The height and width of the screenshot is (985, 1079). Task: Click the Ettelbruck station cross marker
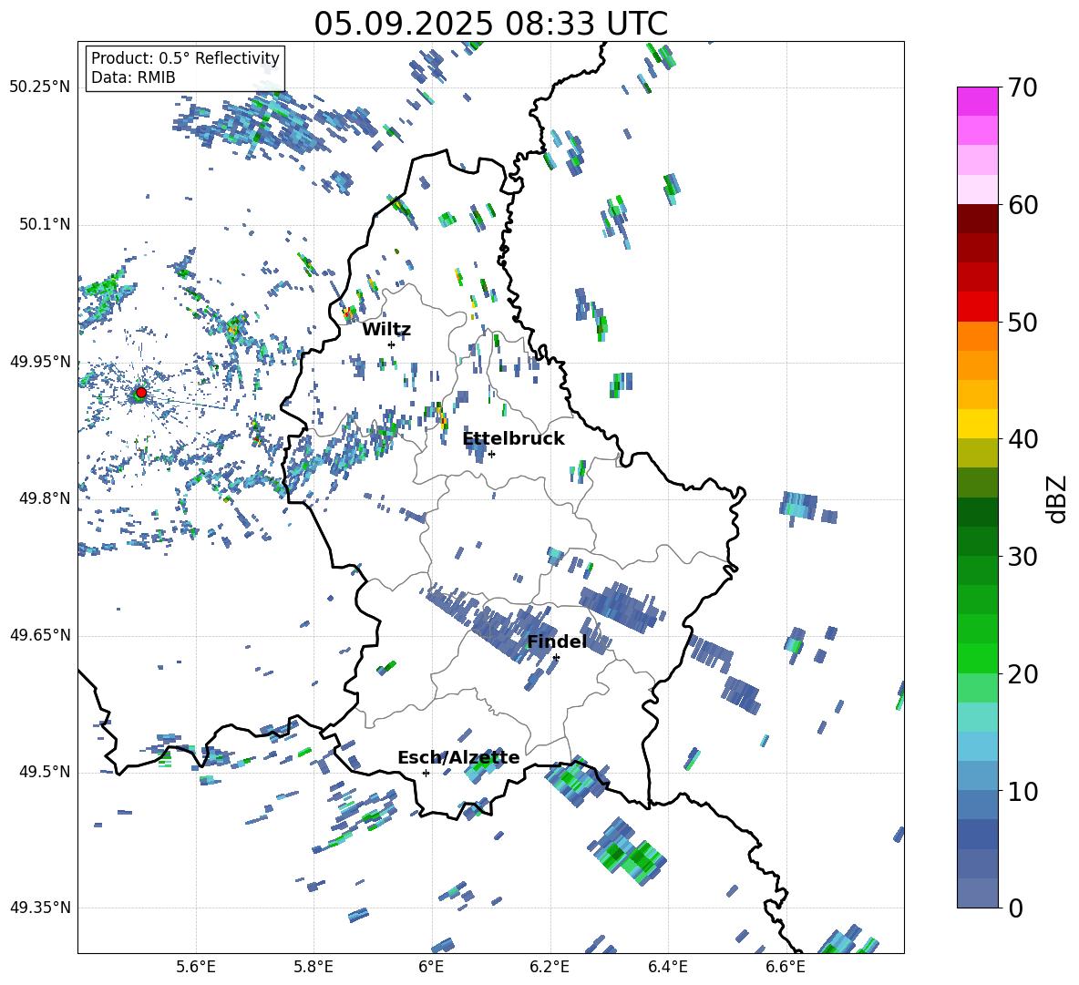pos(491,454)
